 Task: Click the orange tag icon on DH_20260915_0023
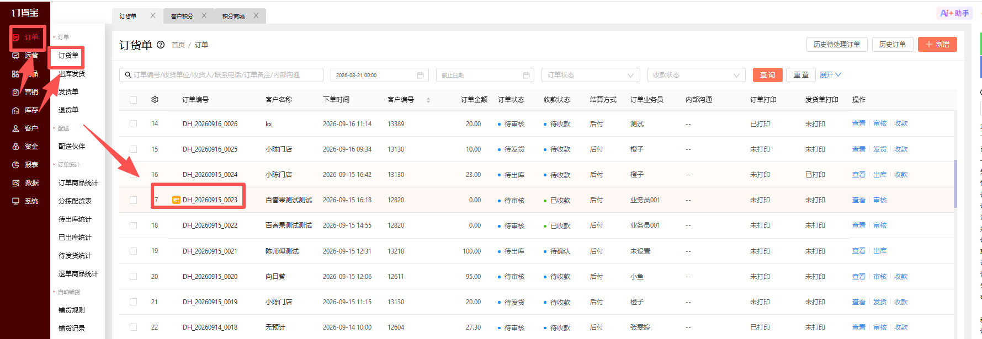point(176,200)
